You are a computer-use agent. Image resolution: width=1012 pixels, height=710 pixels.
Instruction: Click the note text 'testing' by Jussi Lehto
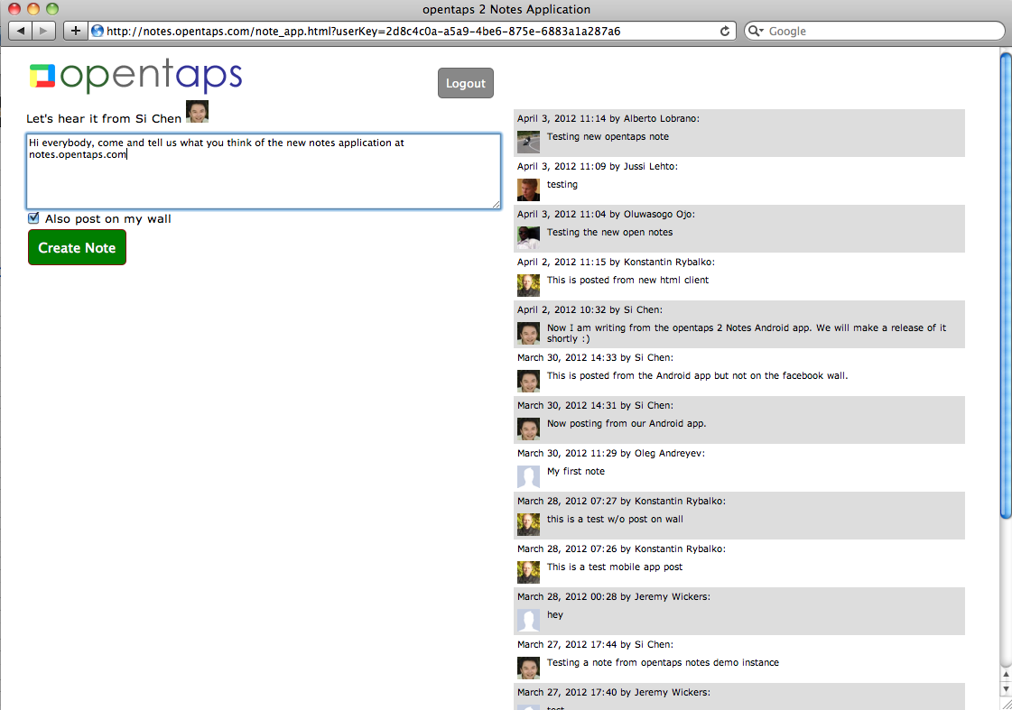[x=562, y=184]
